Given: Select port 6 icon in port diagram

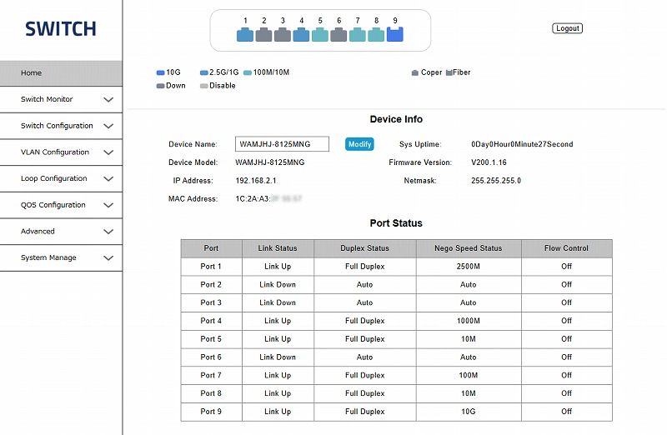Looking at the screenshot, I should 339,35.
